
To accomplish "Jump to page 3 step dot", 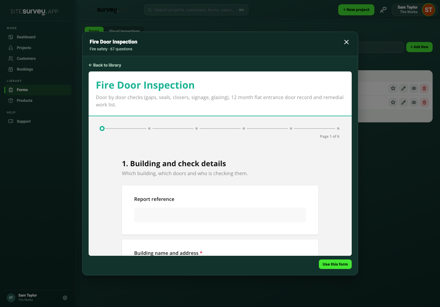I will [197, 129].
